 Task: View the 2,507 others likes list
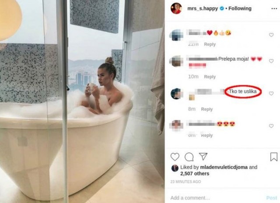tap(195, 174)
